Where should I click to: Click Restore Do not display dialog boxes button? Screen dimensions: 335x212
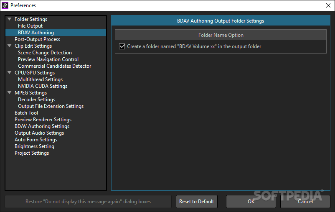(88, 202)
